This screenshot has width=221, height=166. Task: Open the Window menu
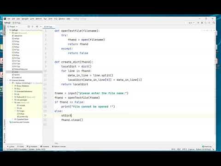62,19
